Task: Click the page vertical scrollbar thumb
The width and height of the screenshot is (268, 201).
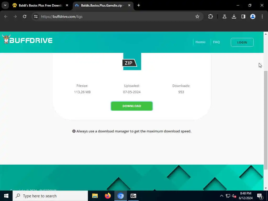Action: click(x=266, y=120)
